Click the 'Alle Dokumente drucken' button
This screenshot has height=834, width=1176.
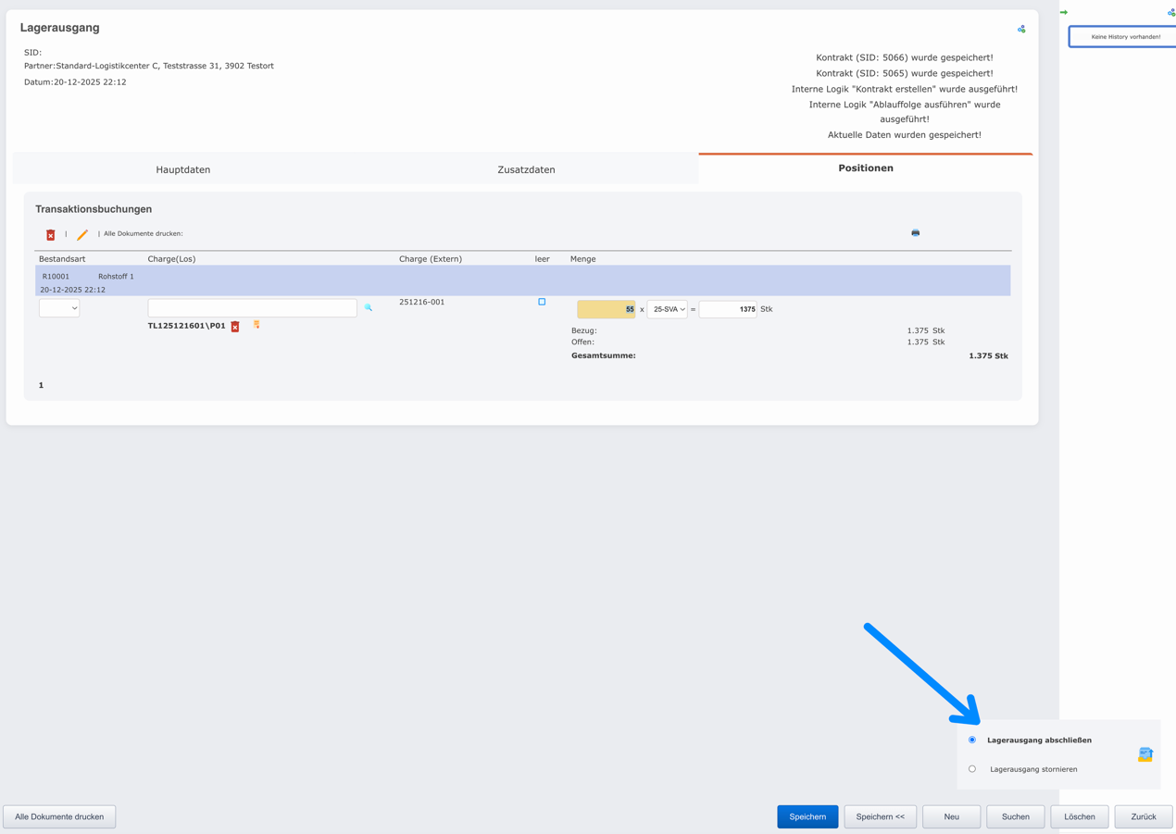tap(59, 816)
